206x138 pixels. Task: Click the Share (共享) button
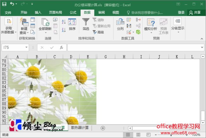click(x=195, y=13)
